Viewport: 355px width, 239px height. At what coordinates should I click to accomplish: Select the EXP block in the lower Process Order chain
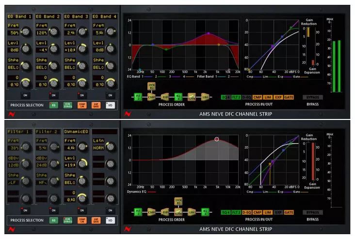165,212
